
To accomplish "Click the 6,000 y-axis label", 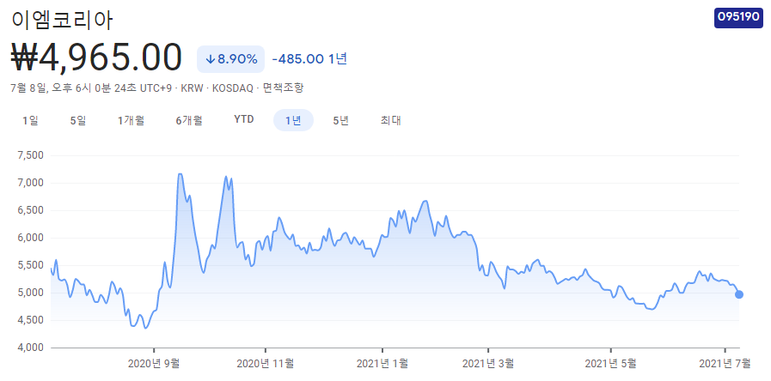I will [31, 239].
